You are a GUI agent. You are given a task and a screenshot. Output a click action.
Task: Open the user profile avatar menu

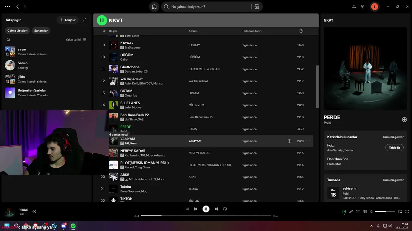click(x=374, y=6)
